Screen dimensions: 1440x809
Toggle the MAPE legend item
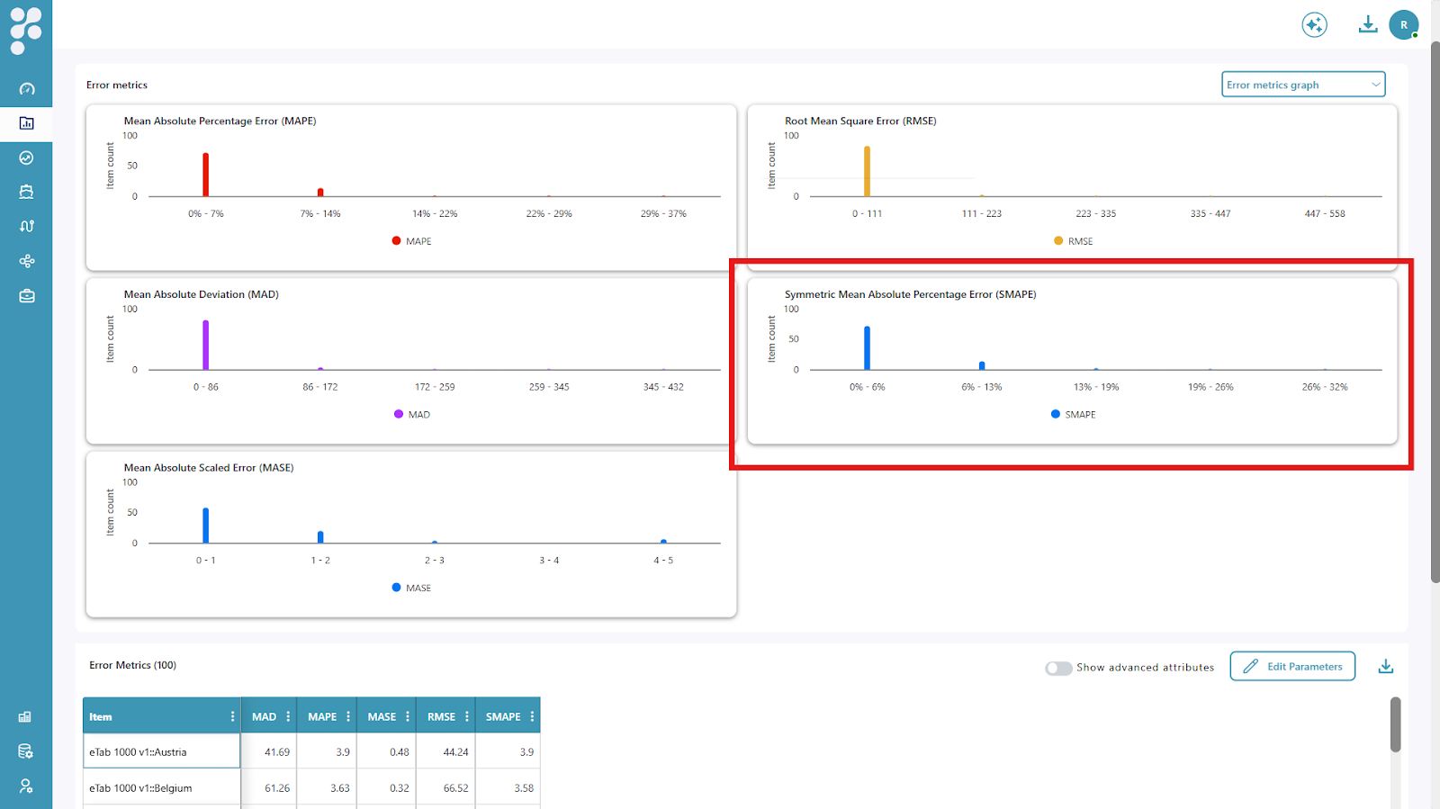411,241
